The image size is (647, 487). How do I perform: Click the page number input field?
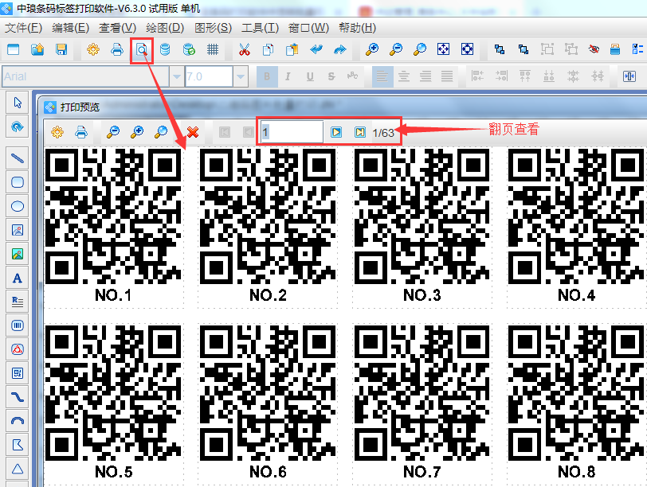pos(292,132)
